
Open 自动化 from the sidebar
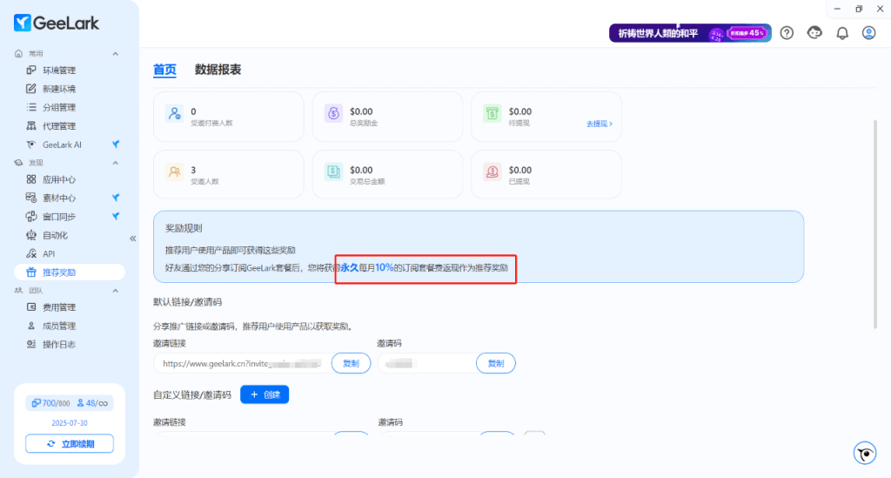point(55,235)
